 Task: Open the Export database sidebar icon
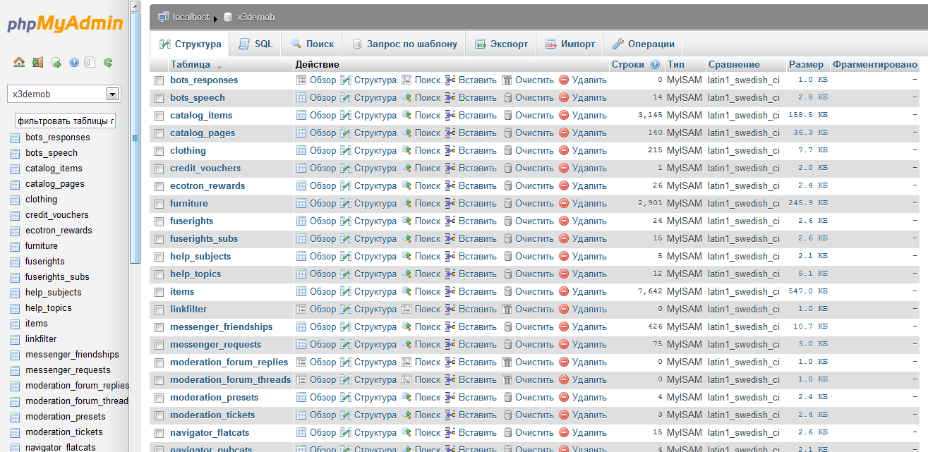pyautogui.click(x=55, y=62)
